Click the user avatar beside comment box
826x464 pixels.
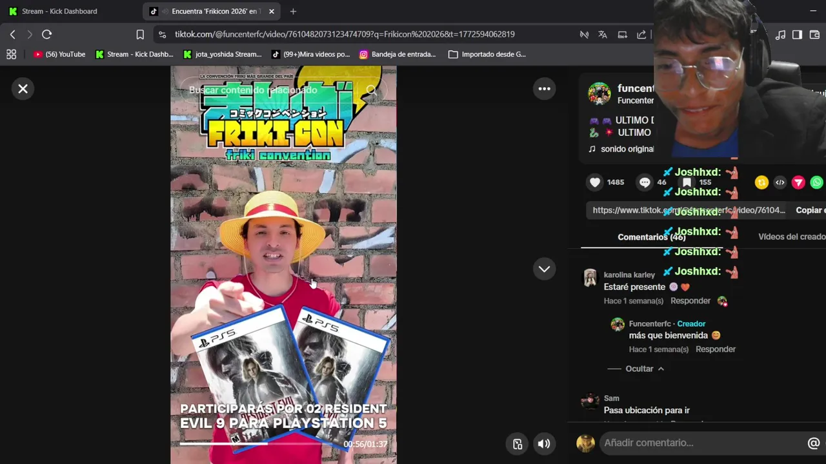pos(585,443)
